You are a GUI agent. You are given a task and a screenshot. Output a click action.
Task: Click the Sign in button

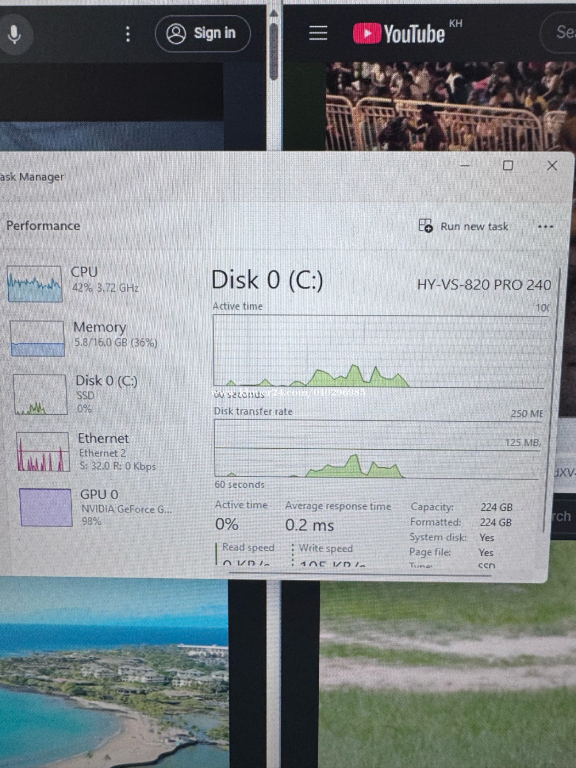202,33
